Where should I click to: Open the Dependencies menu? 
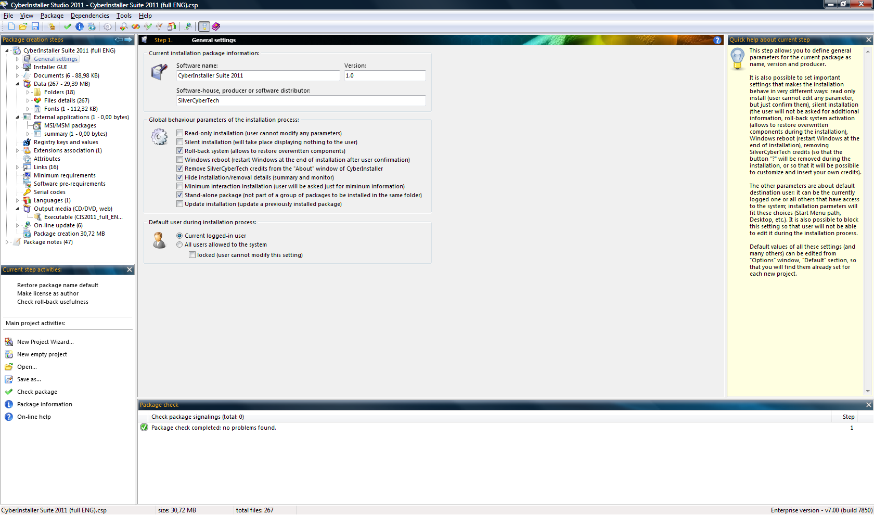pos(90,16)
